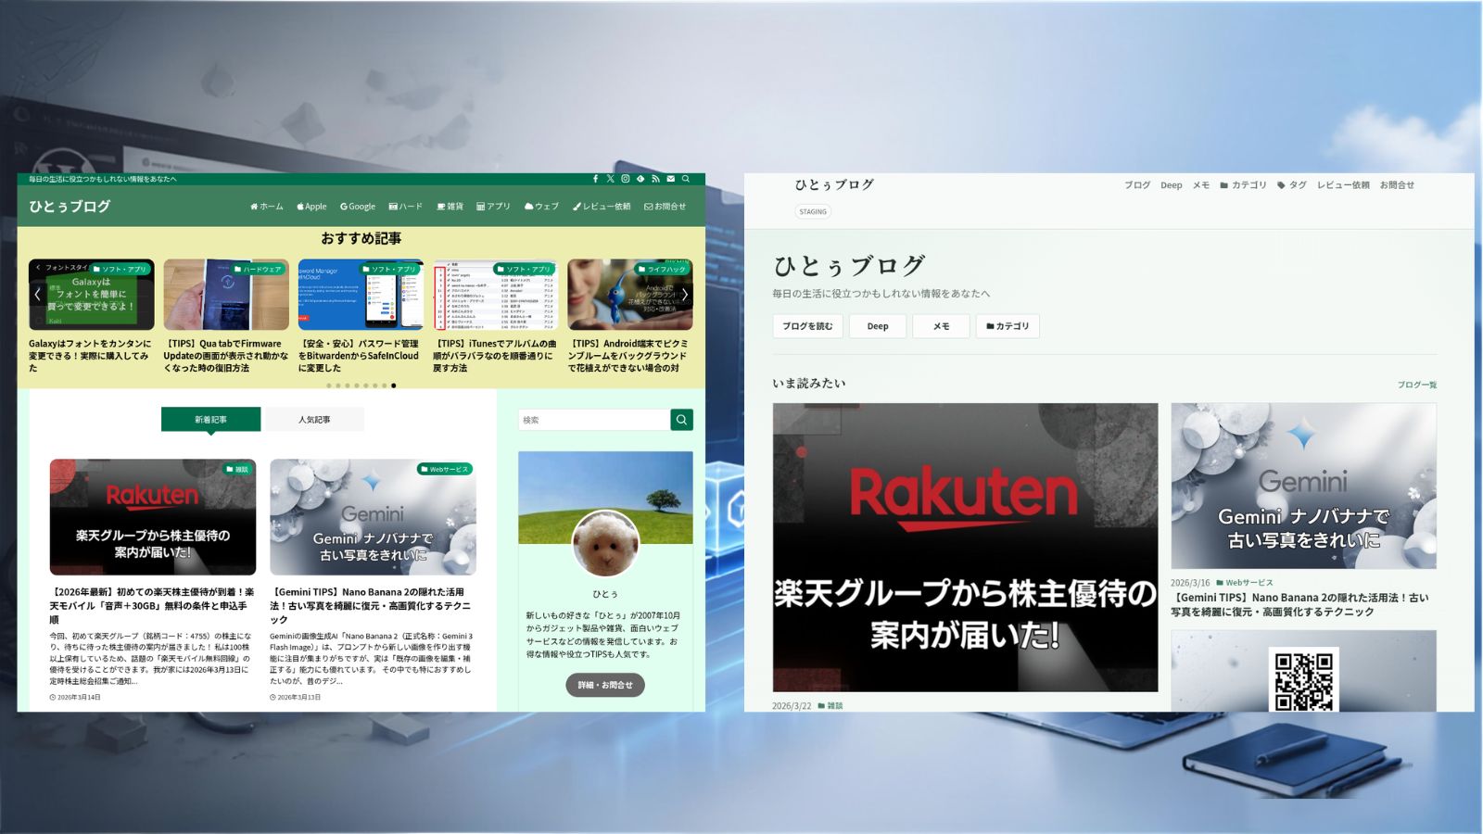This screenshot has width=1483, height=834.
Task: Open レビュー依頼 in right site top navigation
Action: [1343, 185]
